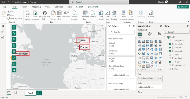Click Sign in
190x99 pixels.
[161, 2]
